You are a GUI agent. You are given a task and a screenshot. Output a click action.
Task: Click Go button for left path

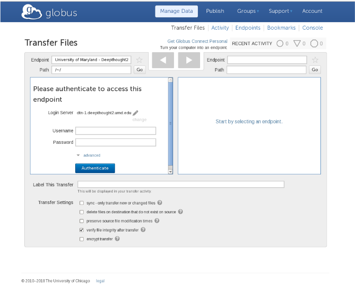point(140,70)
